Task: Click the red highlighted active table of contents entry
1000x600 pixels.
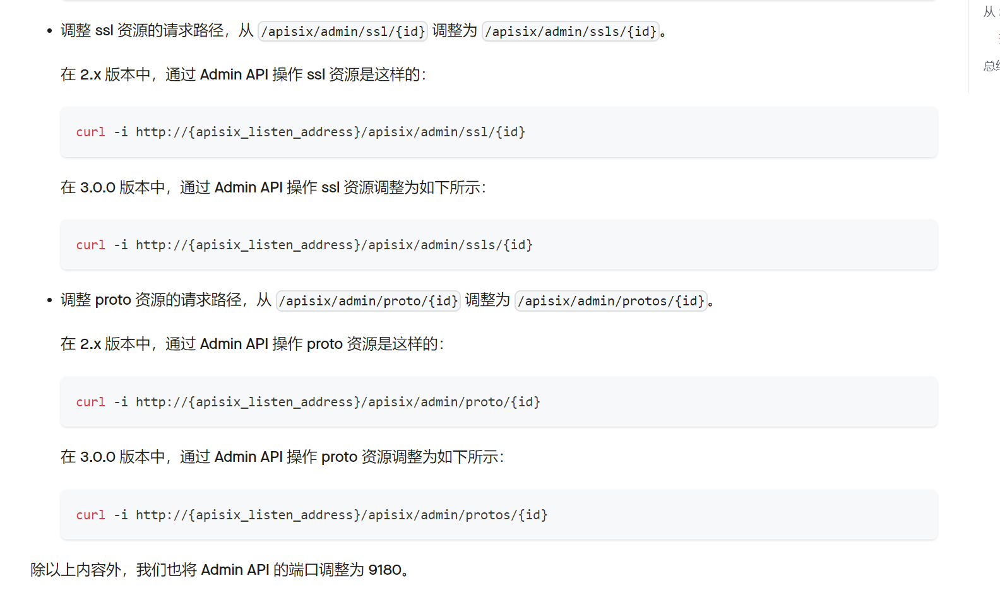Action: [998, 38]
